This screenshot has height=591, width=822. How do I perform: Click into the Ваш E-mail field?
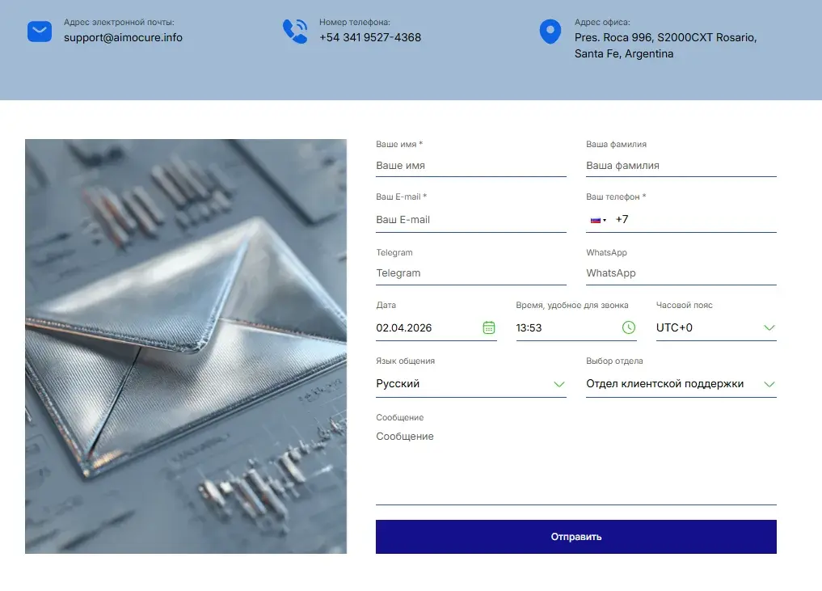[470, 220]
